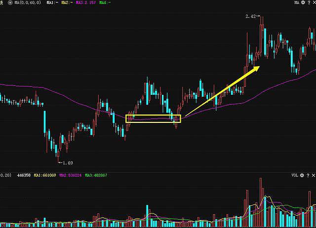Click the MA(0,0,60,0) parameter label

click(x=28, y=2)
